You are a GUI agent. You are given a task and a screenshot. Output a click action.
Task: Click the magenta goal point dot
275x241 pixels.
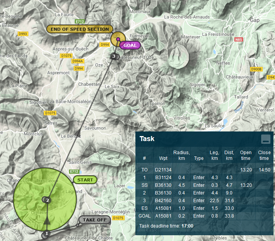[x=118, y=39]
